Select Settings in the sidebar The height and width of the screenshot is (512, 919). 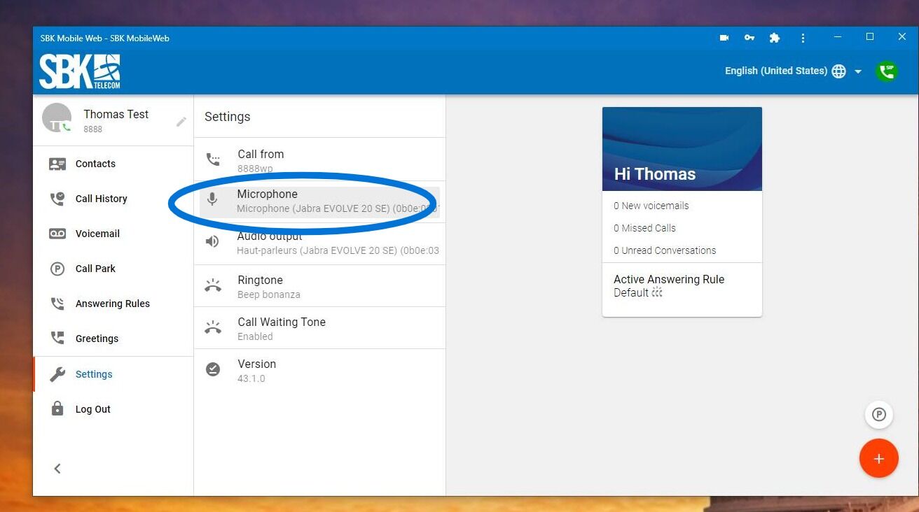[113, 374]
